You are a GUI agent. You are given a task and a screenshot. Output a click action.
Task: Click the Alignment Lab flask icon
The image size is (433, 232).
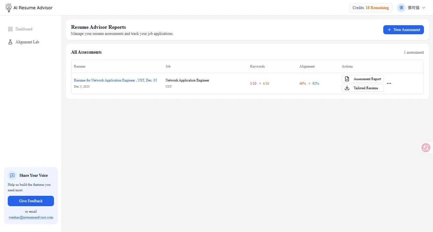[x=10, y=42]
